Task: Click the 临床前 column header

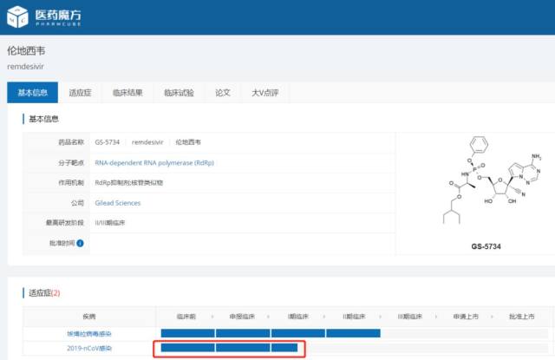Action: (x=186, y=317)
